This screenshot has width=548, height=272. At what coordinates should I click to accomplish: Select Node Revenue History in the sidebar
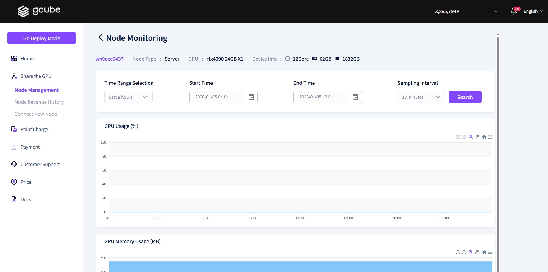(x=39, y=102)
